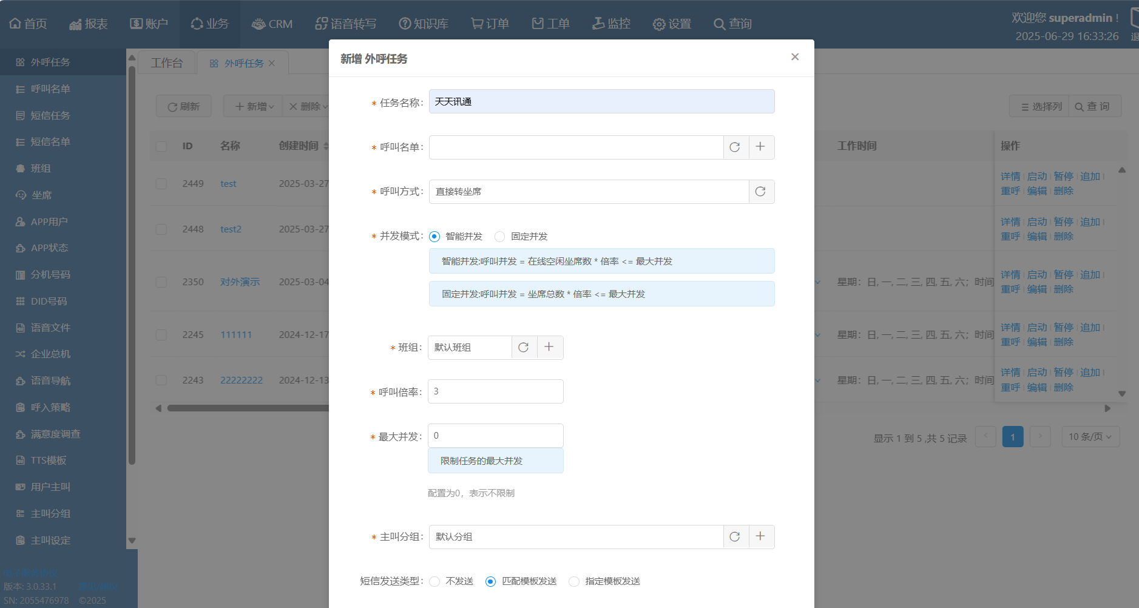
Task: Switch to the 工作台 tab
Action: [167, 63]
